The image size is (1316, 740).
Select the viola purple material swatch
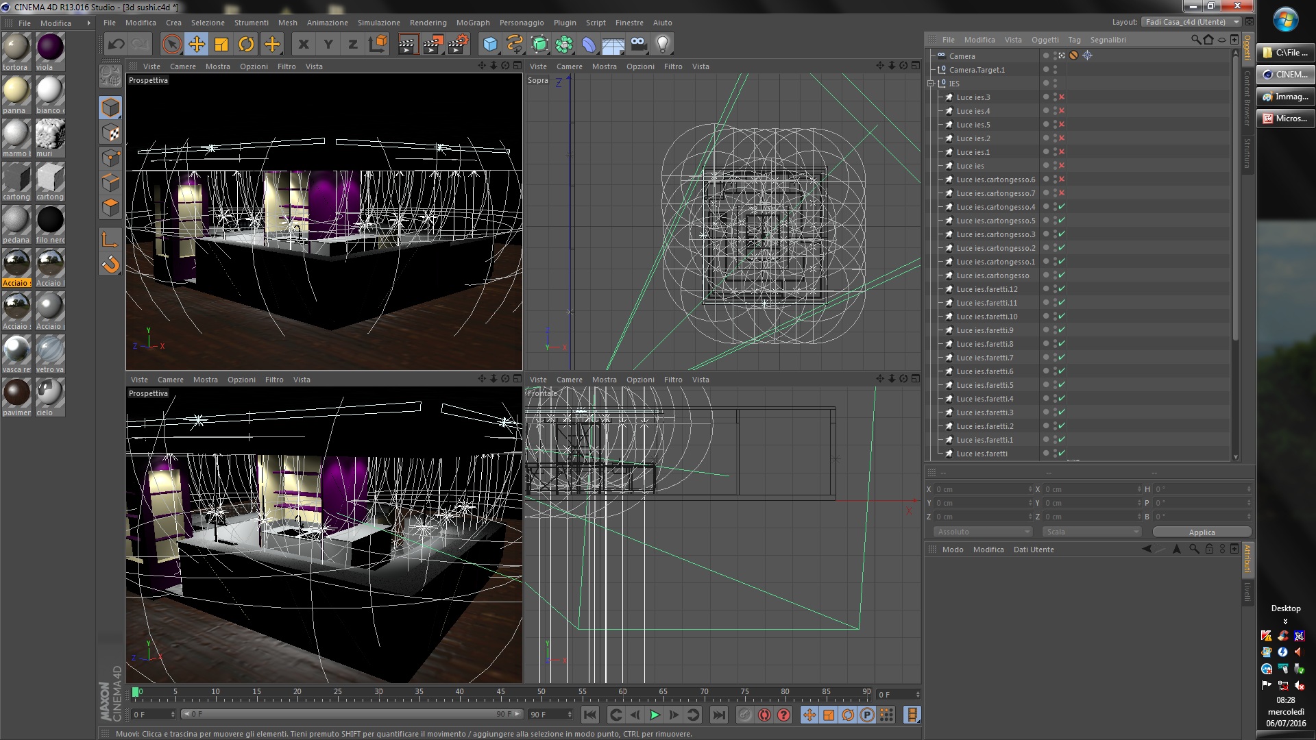(x=49, y=48)
